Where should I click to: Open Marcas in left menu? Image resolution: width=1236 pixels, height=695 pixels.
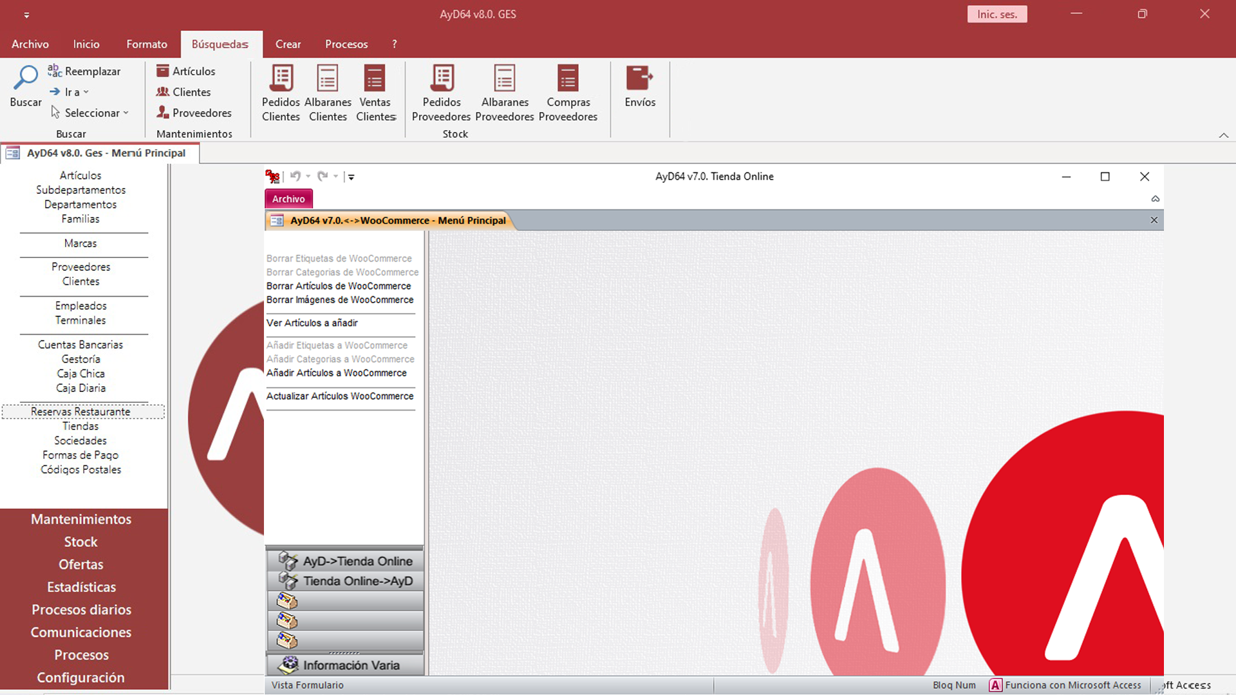tap(80, 243)
